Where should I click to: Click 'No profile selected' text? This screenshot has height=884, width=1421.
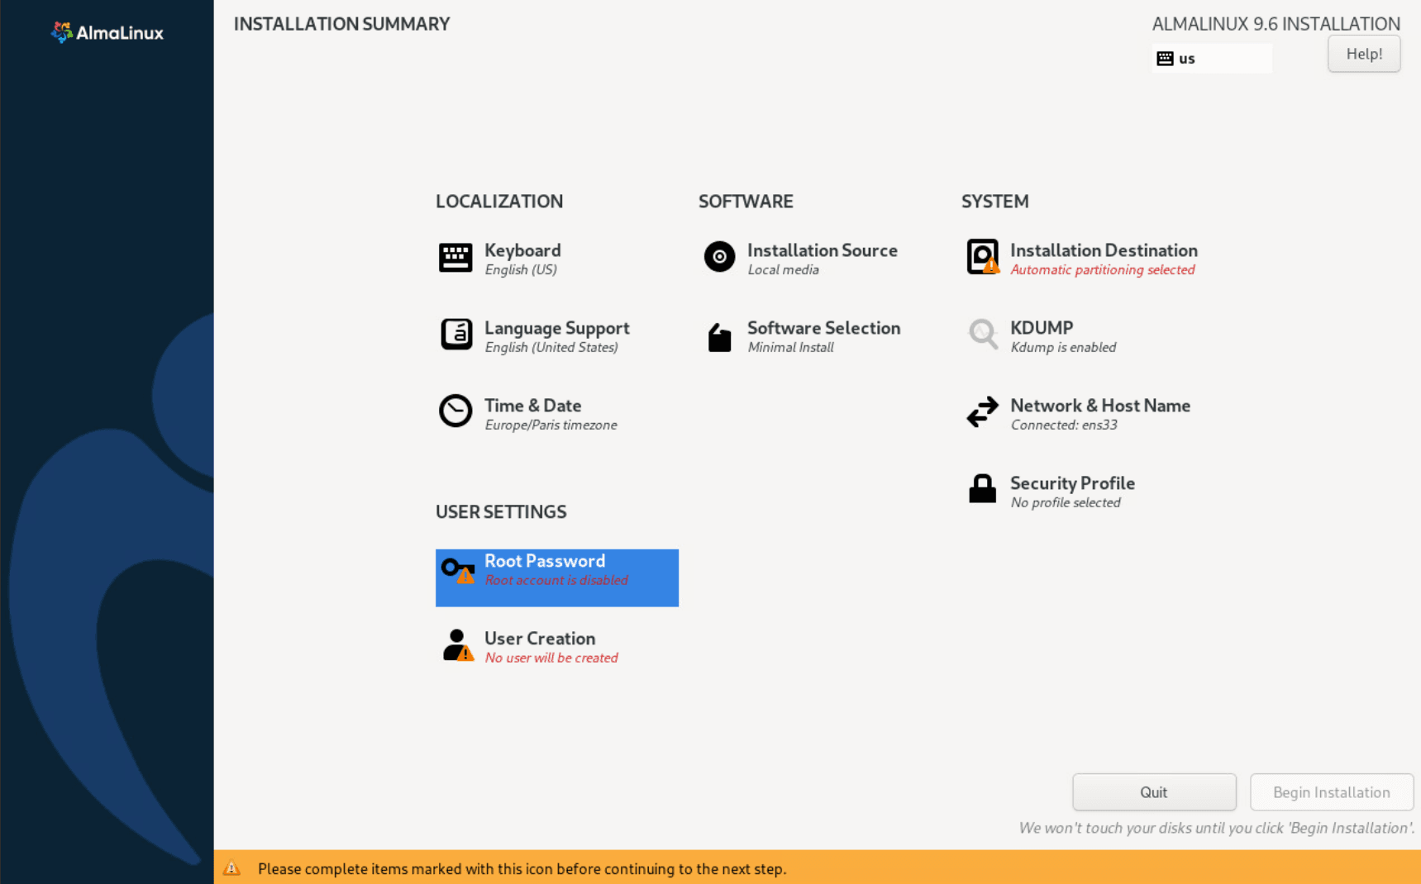click(x=1066, y=503)
